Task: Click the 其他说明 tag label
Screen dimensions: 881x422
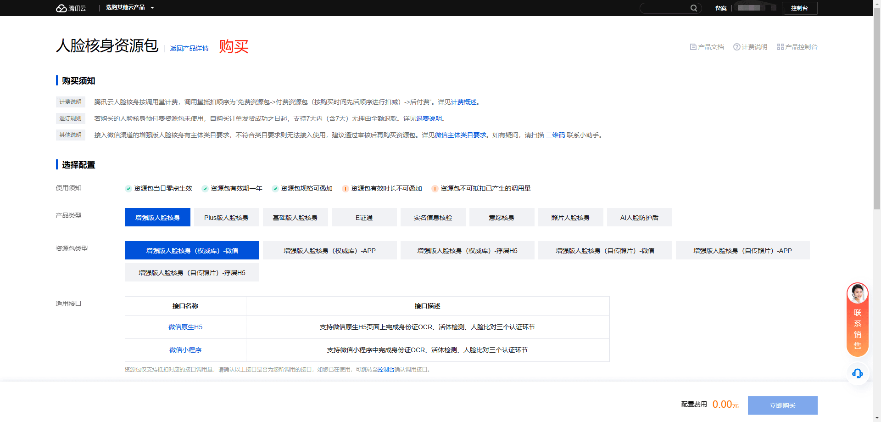Action: pos(70,135)
